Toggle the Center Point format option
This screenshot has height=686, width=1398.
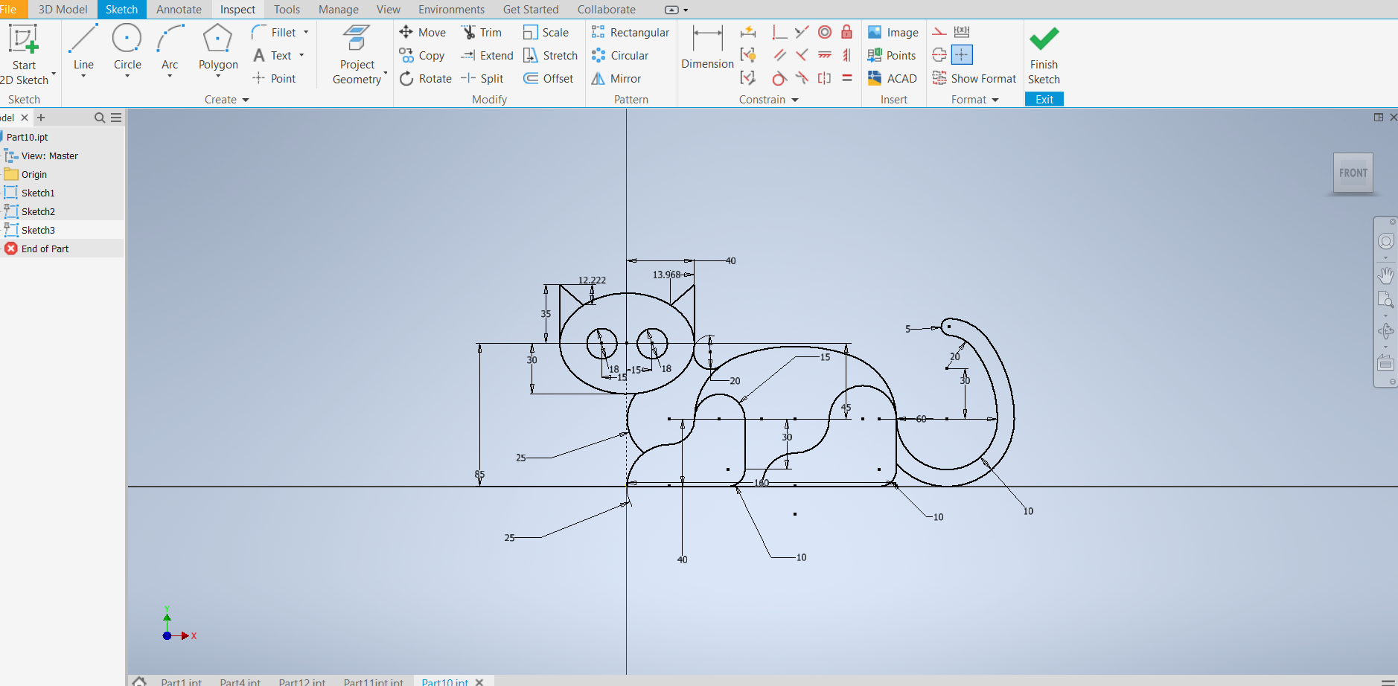pos(962,55)
